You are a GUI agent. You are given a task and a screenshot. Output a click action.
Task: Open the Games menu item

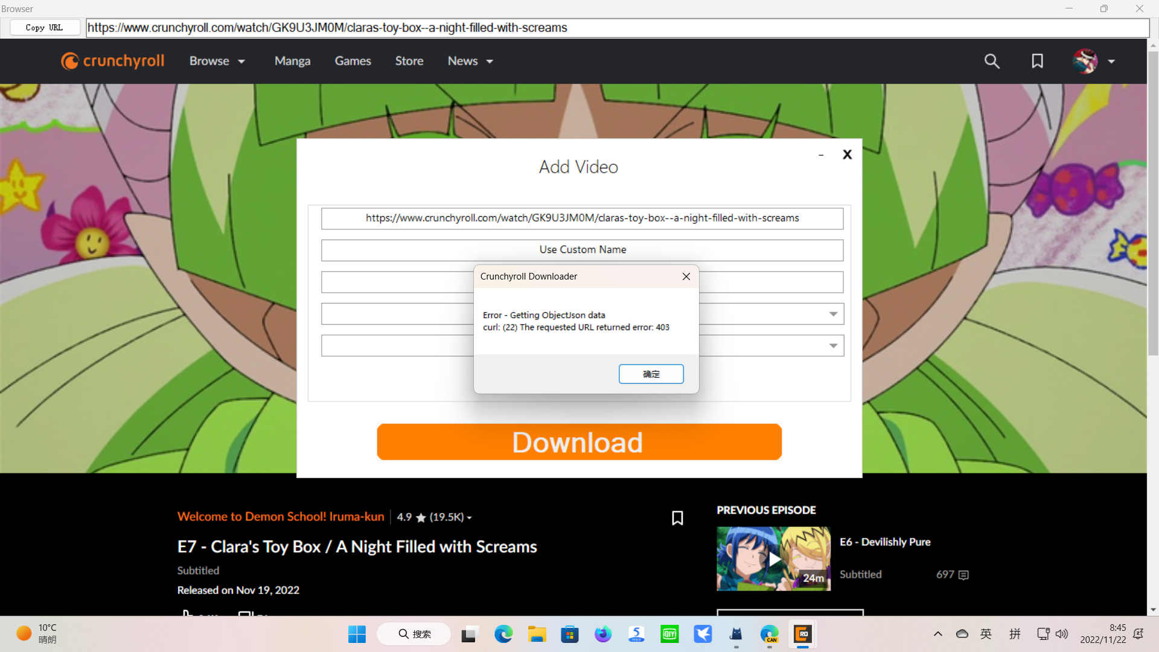tap(353, 61)
